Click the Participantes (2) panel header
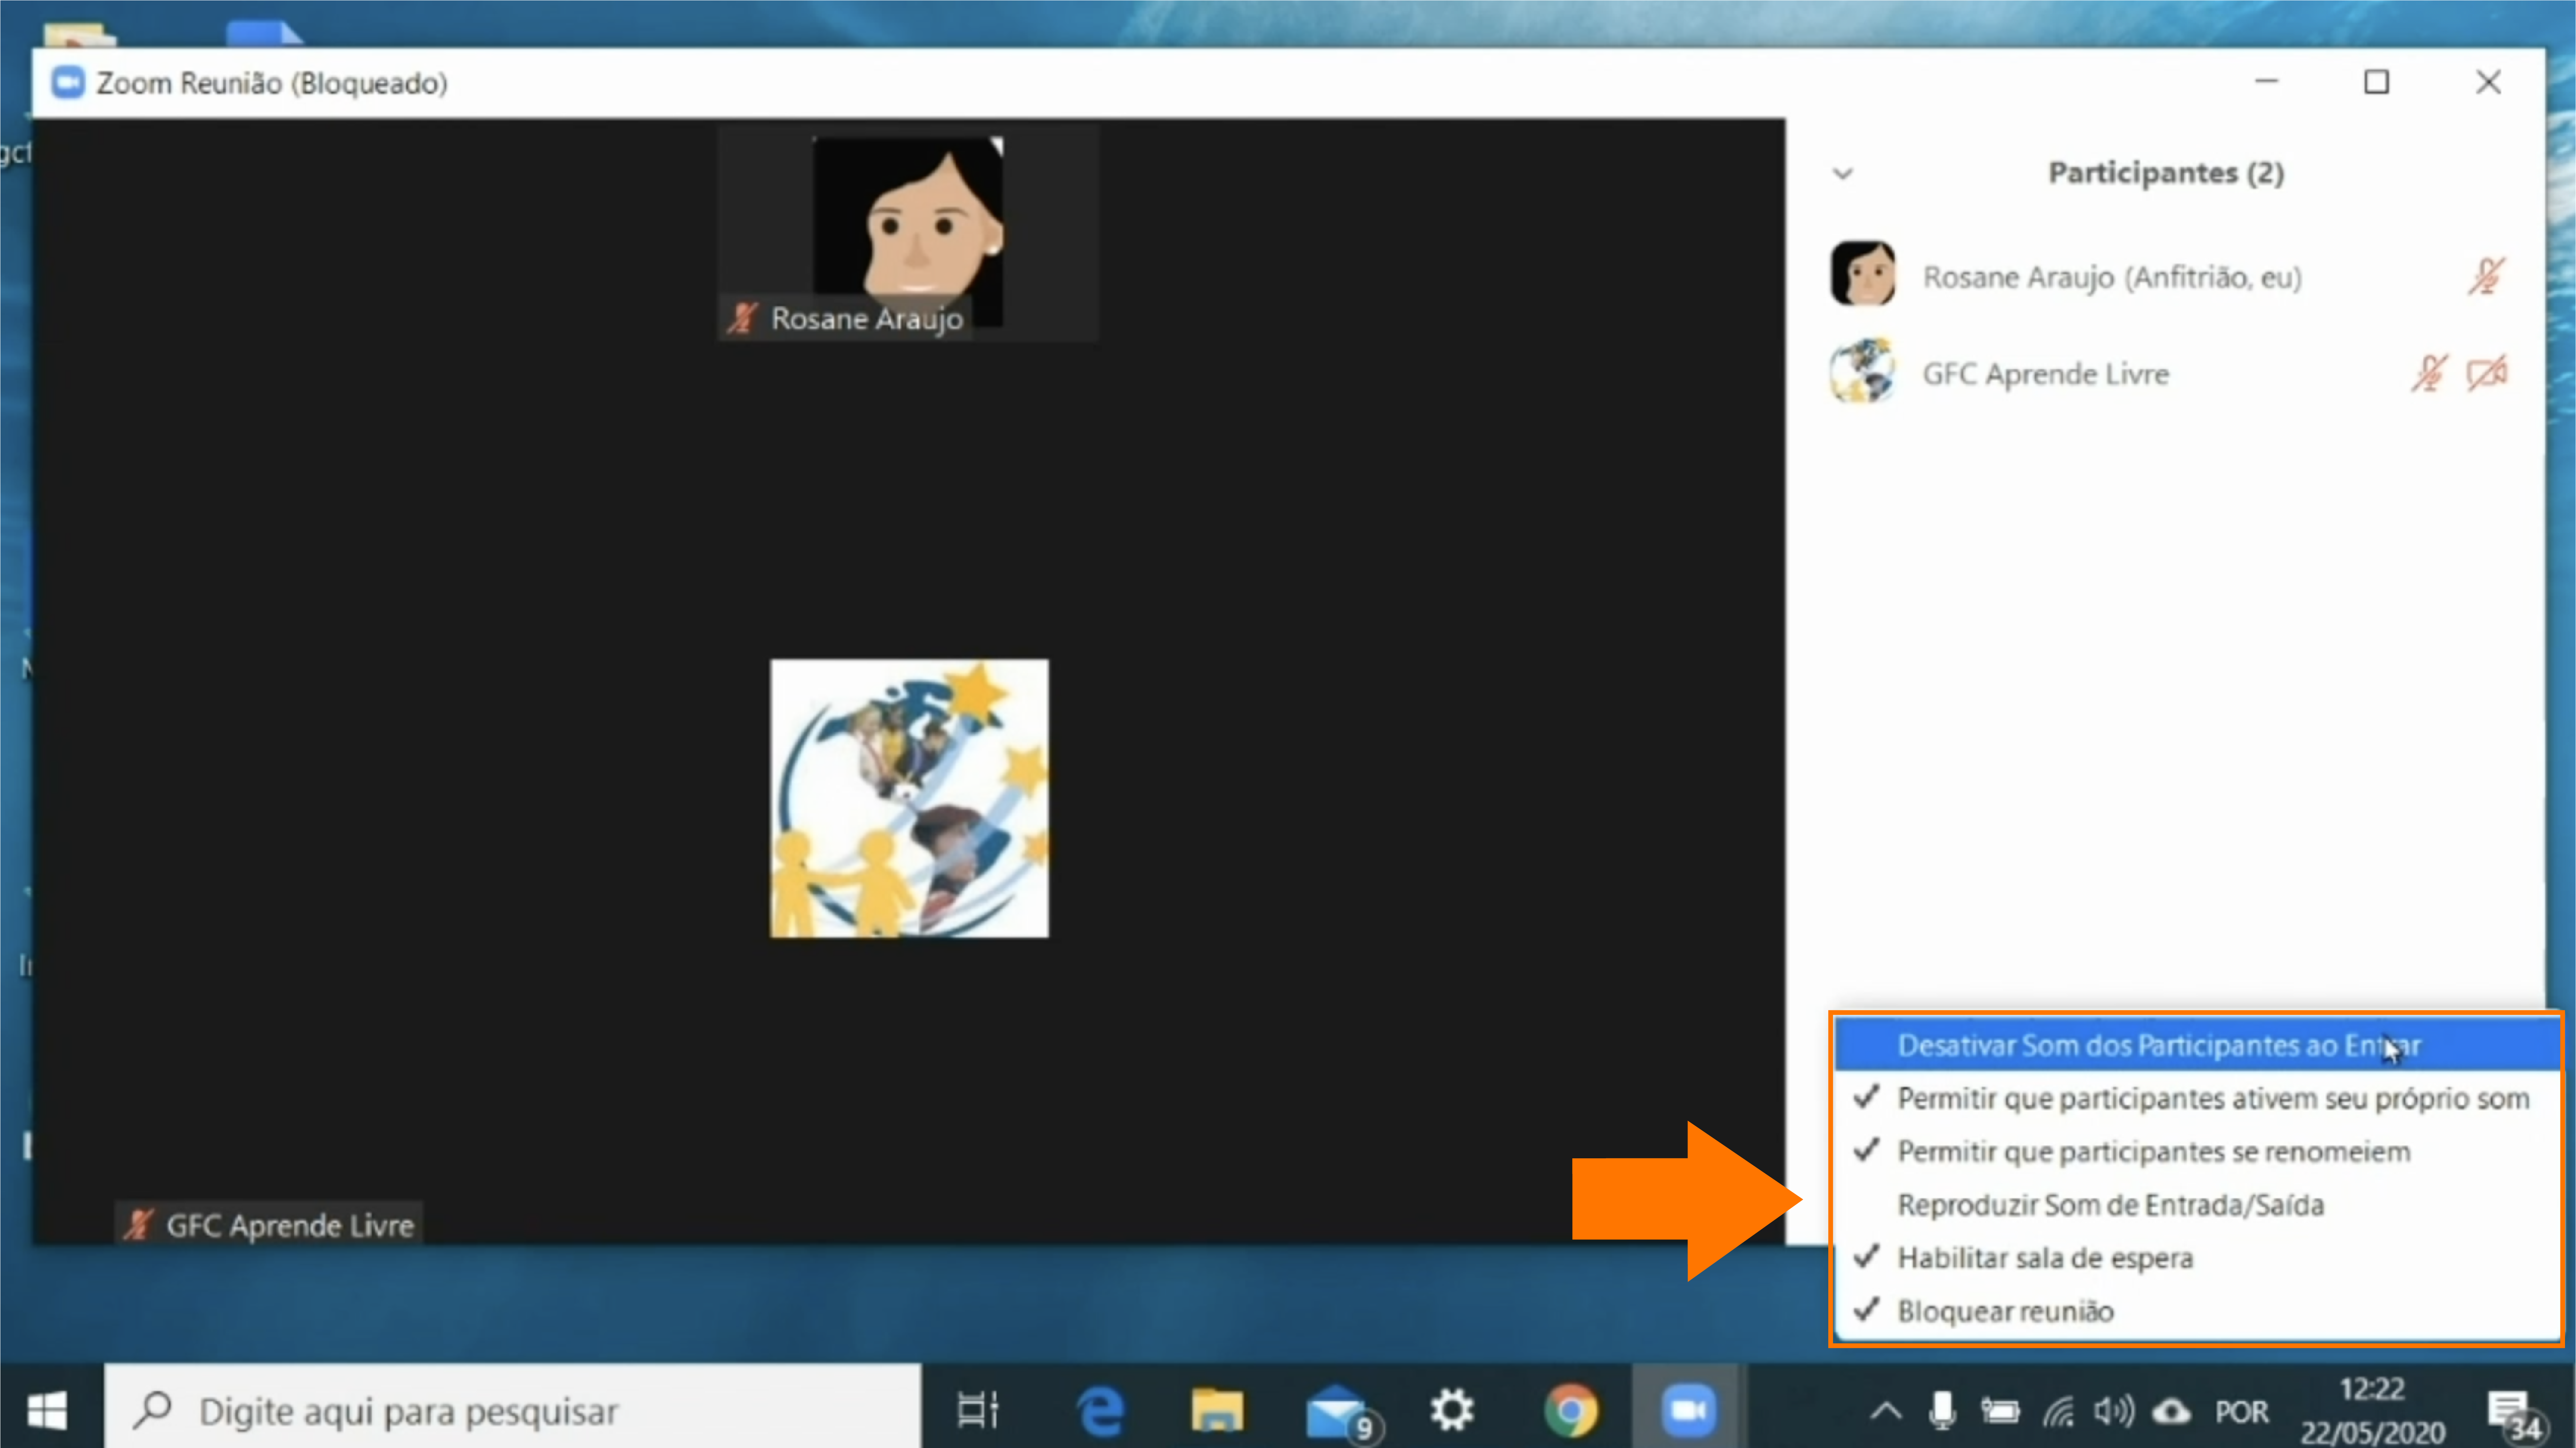Viewport: 2576px width, 1448px height. pos(2166,173)
